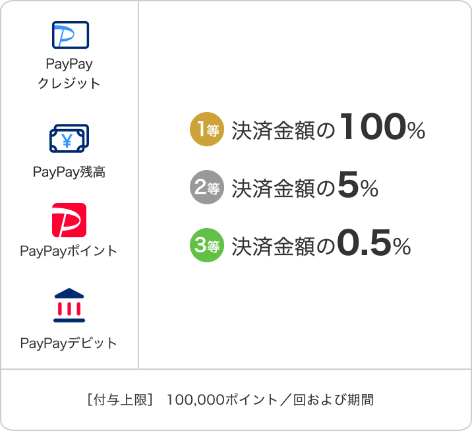Select the PayPay残高 label
The width and height of the screenshot is (472, 431).
pos(69,172)
